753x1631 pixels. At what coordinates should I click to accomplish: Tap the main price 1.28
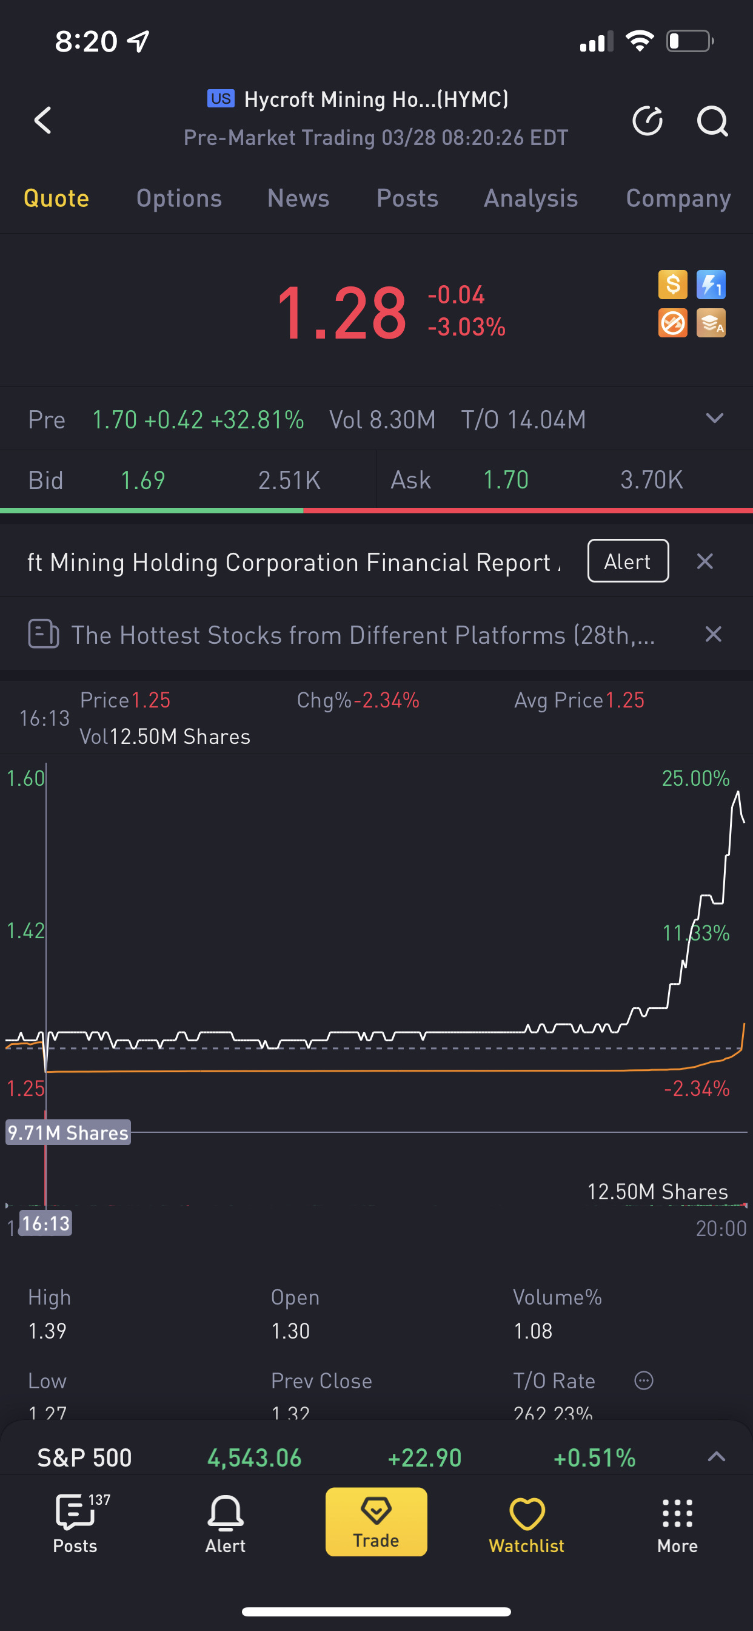pyautogui.click(x=341, y=312)
